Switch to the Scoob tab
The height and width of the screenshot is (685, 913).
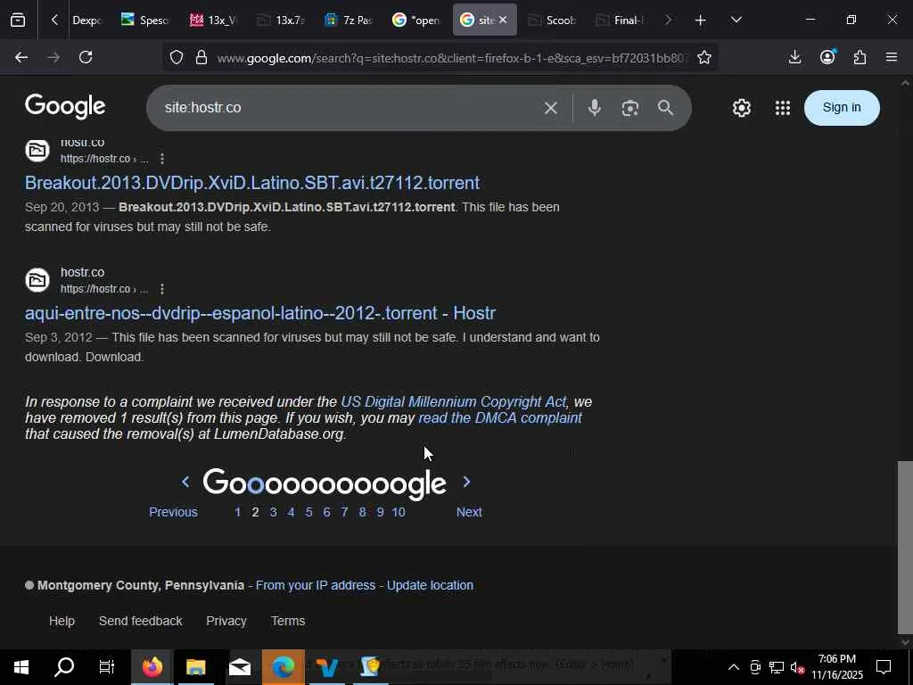click(553, 21)
